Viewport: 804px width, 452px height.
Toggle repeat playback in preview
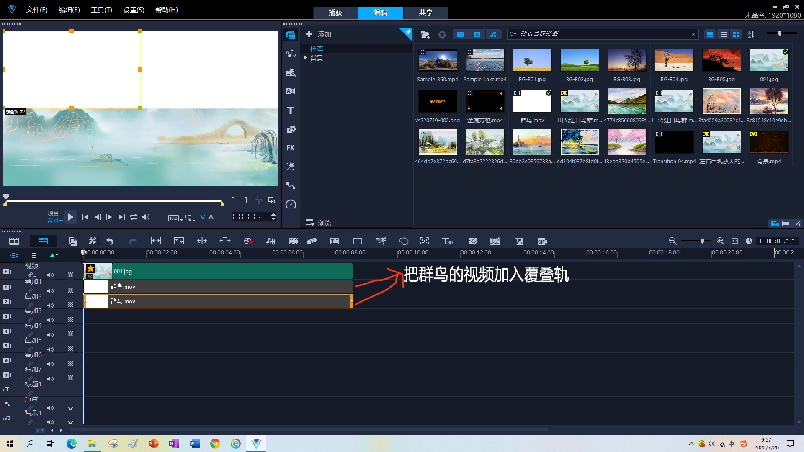[134, 217]
